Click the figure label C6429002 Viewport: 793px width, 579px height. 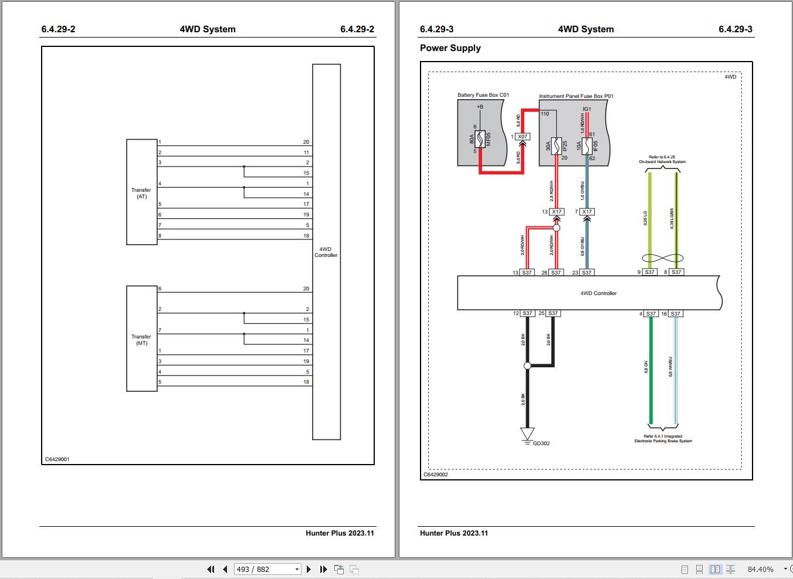[436, 474]
